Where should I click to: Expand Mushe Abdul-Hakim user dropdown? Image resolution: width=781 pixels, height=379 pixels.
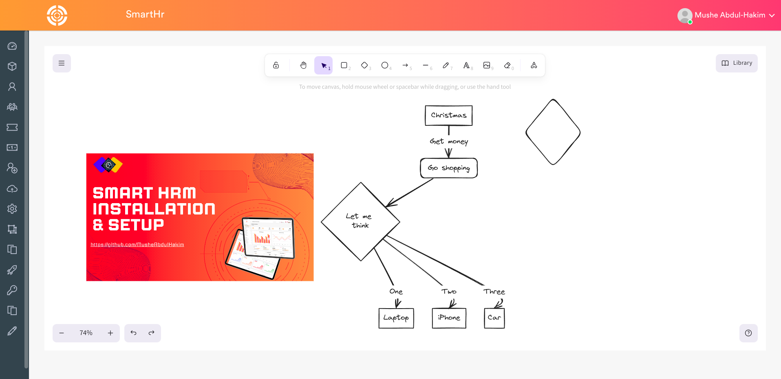coord(726,15)
